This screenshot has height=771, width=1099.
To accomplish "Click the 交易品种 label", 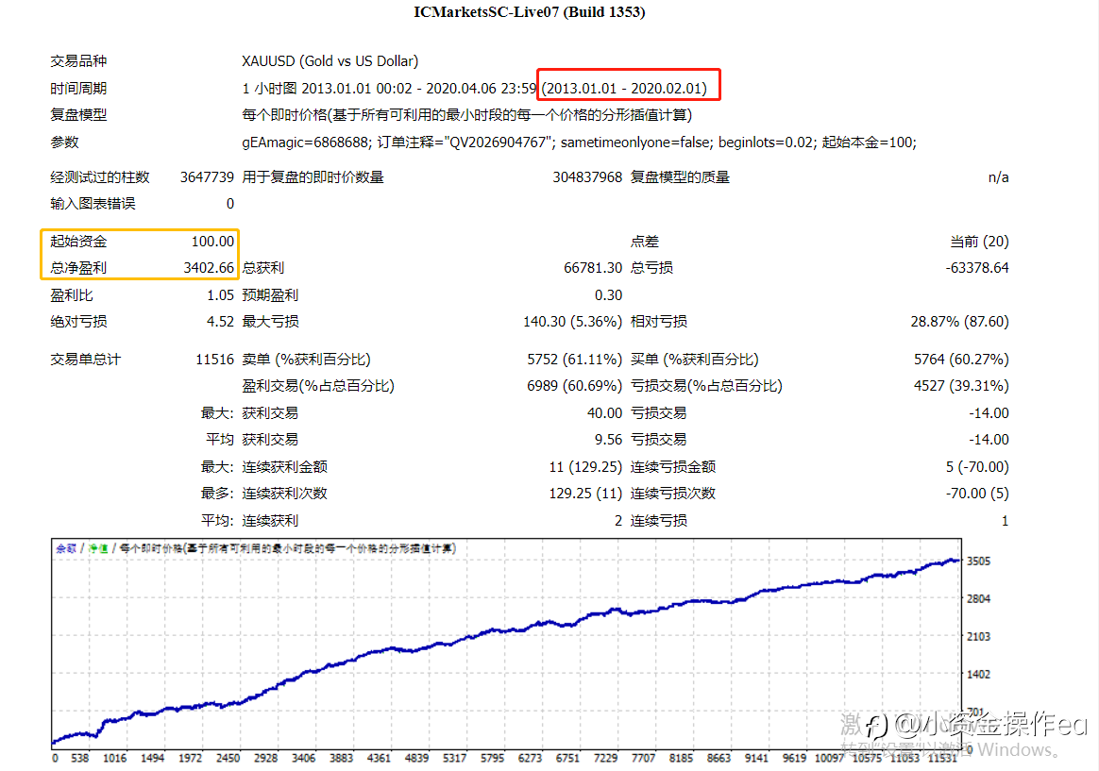I will coord(78,61).
